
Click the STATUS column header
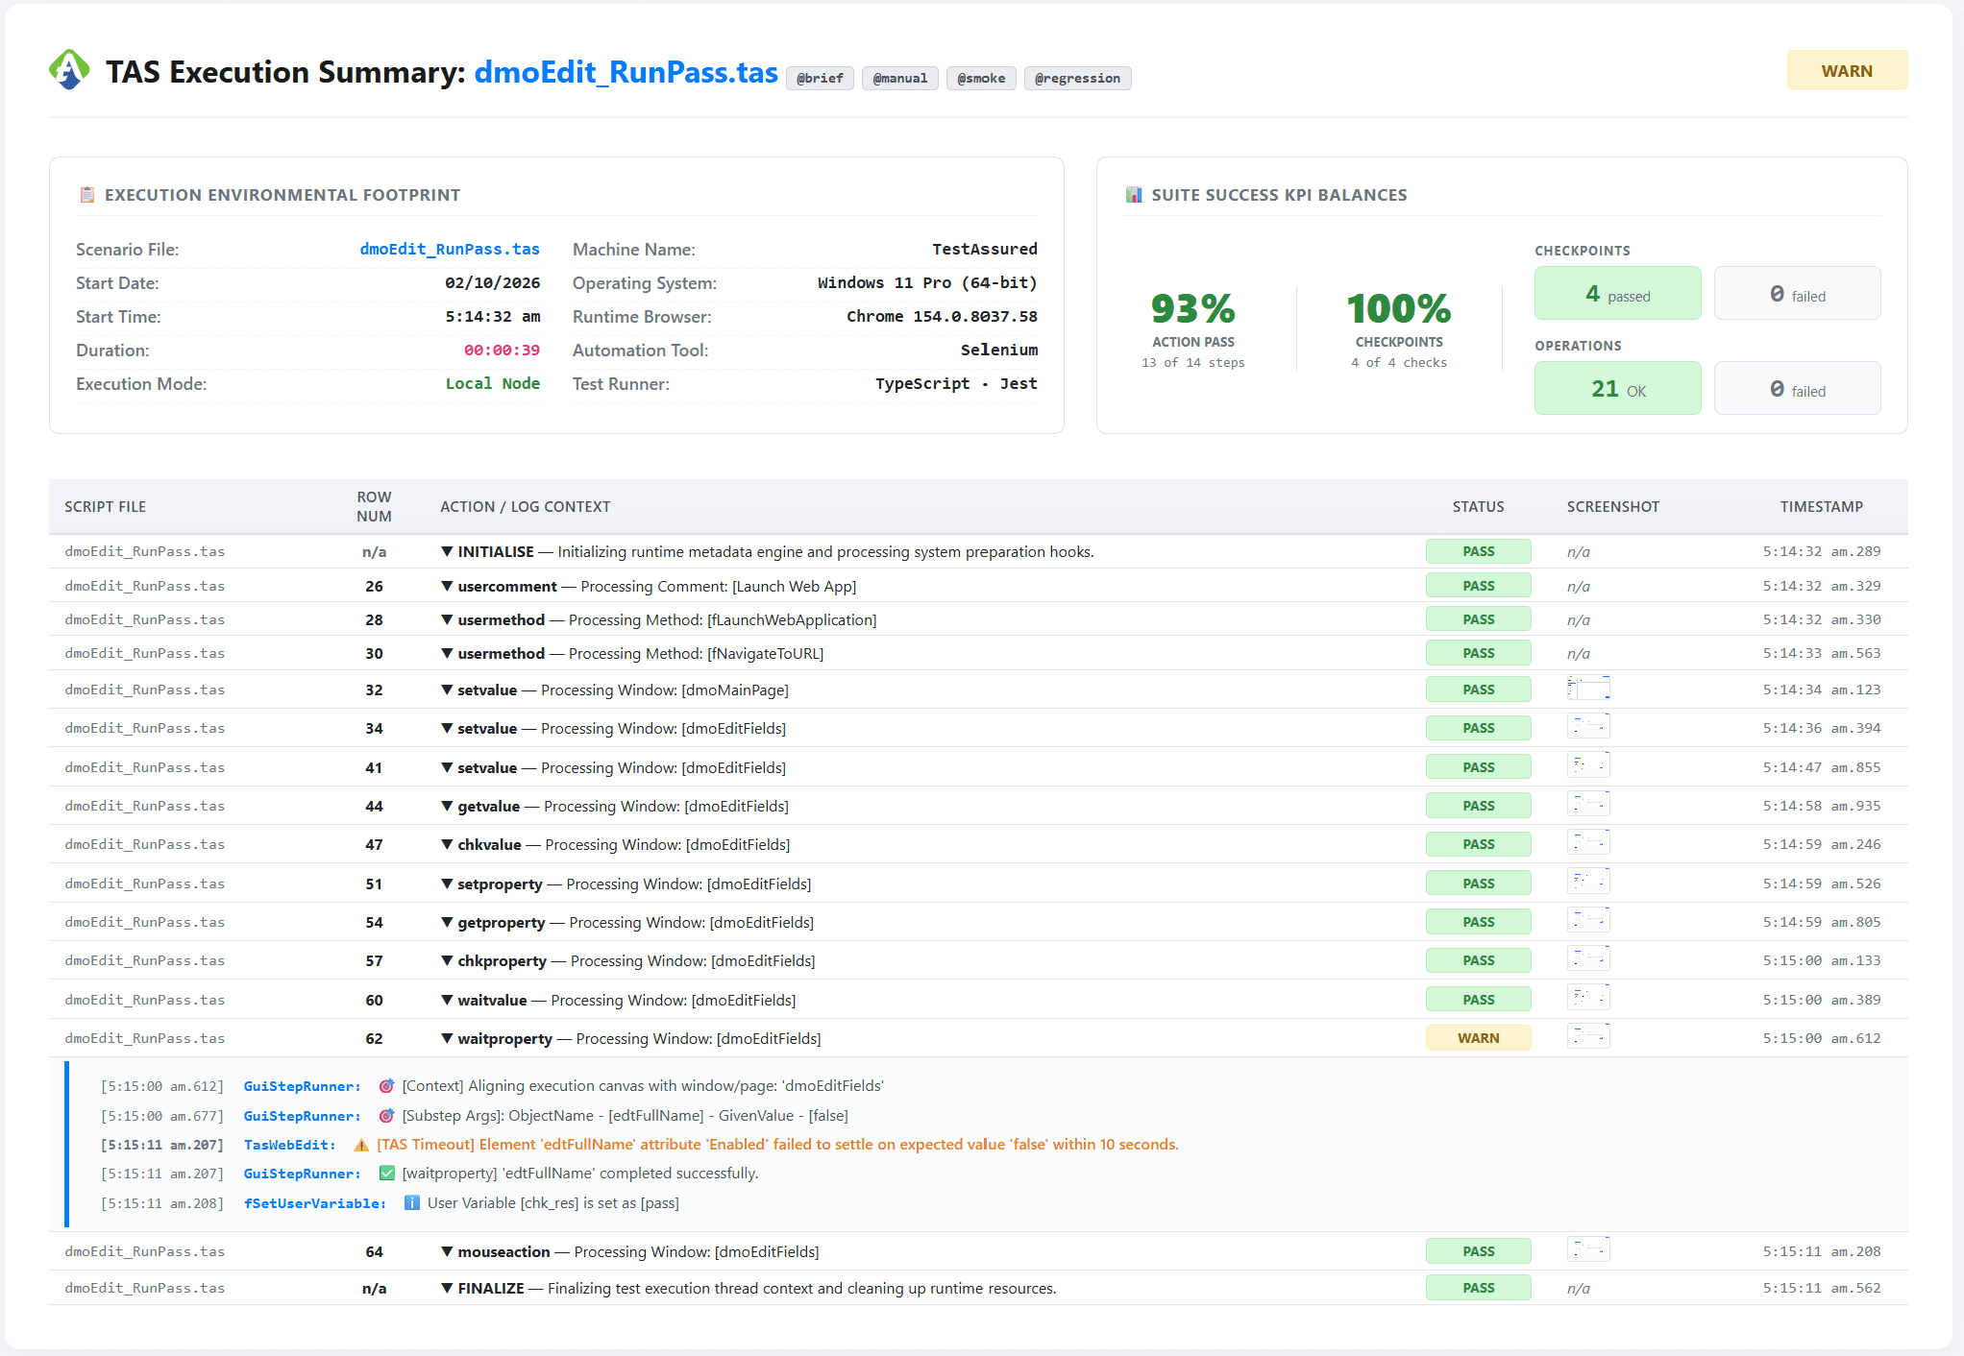click(x=1478, y=506)
